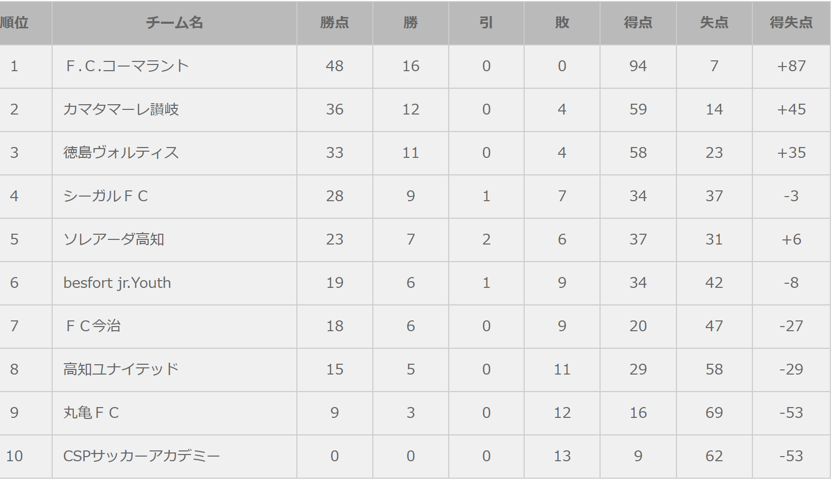Screen dimensions: 835x486
Task: Click the 得点 column header
Action: (638, 23)
